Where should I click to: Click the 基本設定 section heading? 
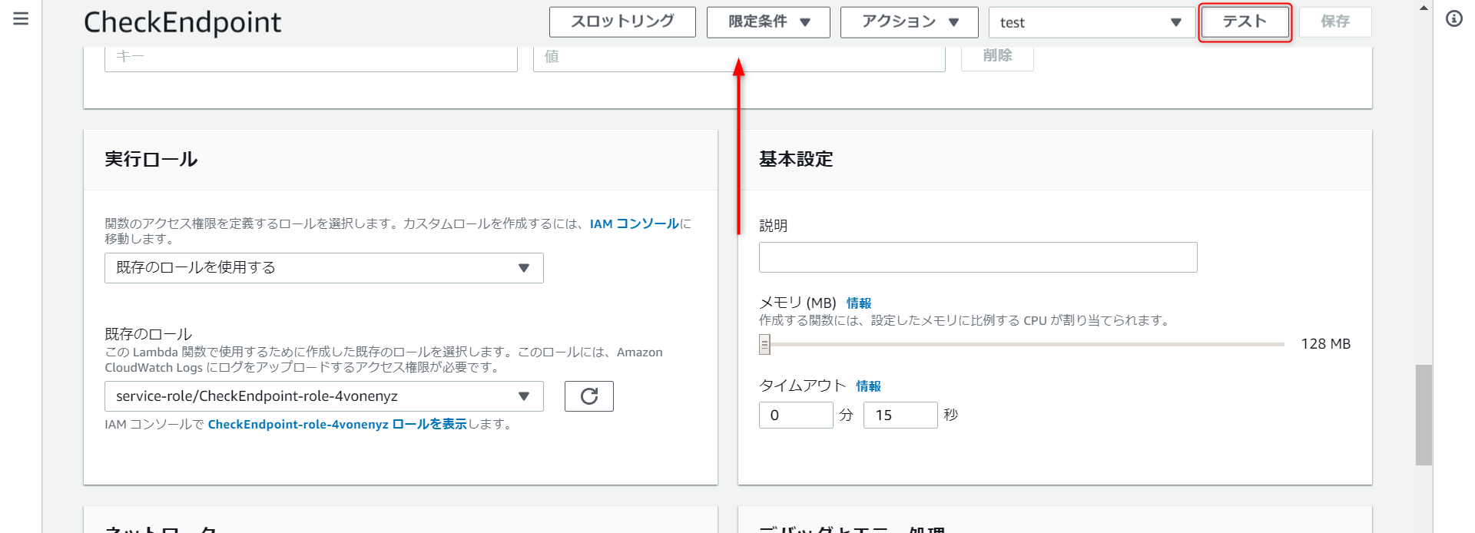796,159
